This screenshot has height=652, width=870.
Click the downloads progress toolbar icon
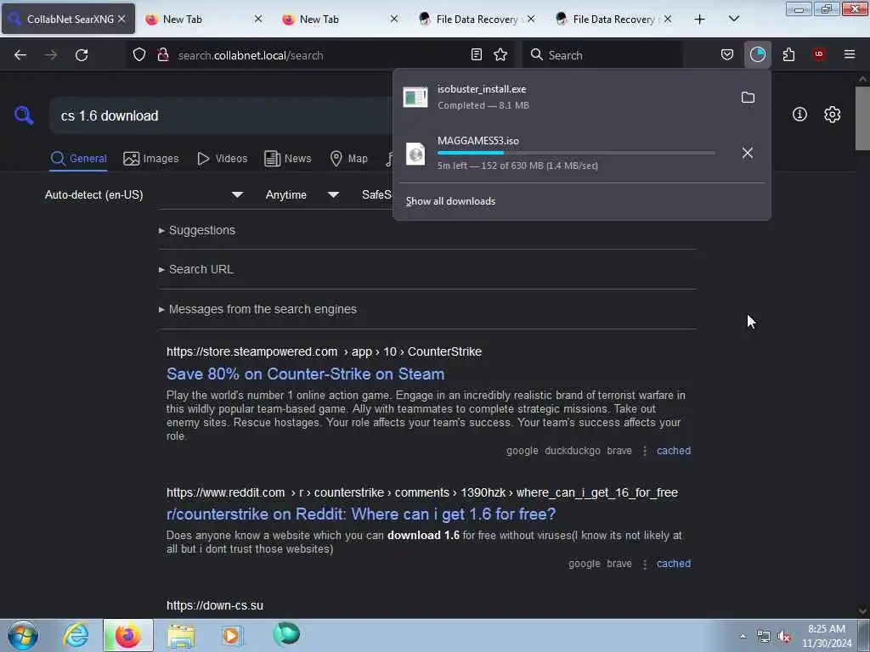757,54
